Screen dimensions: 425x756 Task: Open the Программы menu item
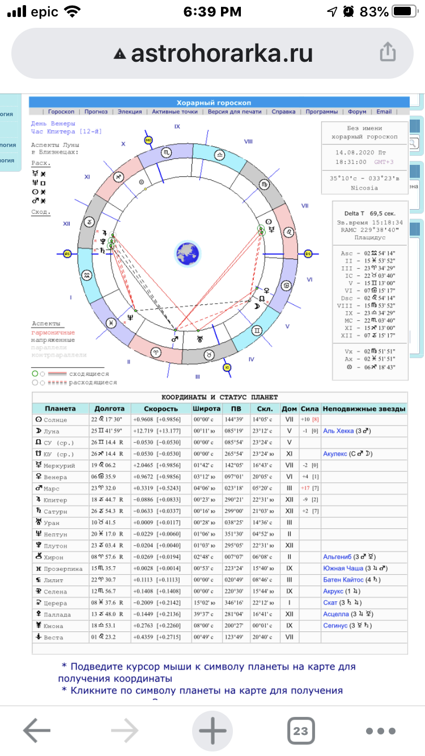click(322, 112)
